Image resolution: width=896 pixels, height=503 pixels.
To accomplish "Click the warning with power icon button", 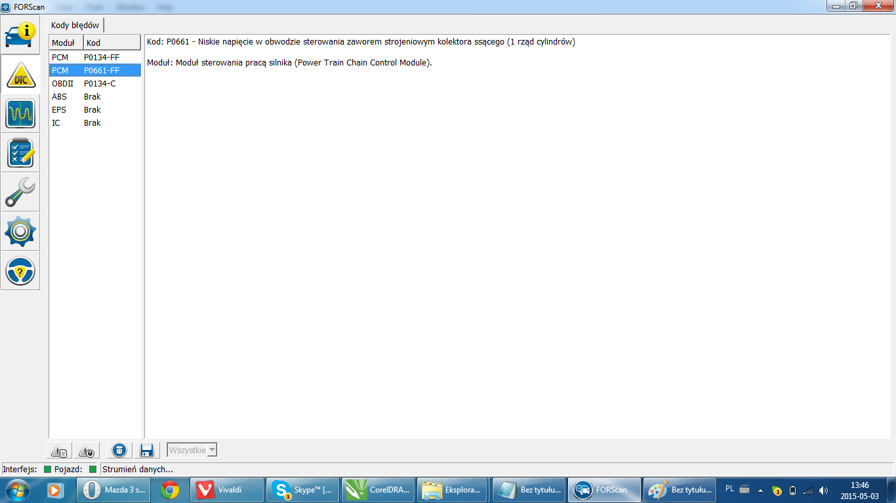I will click(x=87, y=451).
